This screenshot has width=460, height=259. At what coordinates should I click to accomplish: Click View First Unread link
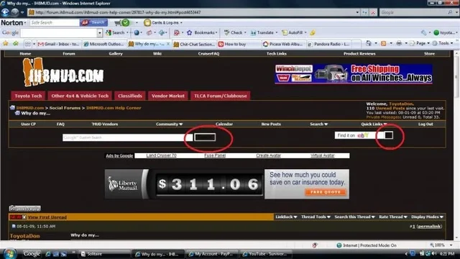click(47, 217)
